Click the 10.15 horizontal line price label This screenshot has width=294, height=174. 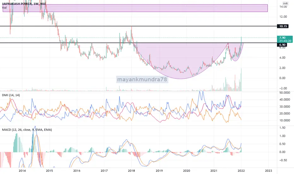pyautogui.click(x=283, y=26)
